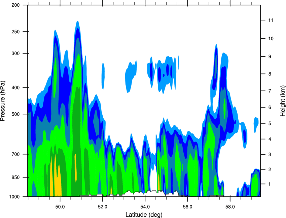Click the 11 km height label

click(271, 20)
